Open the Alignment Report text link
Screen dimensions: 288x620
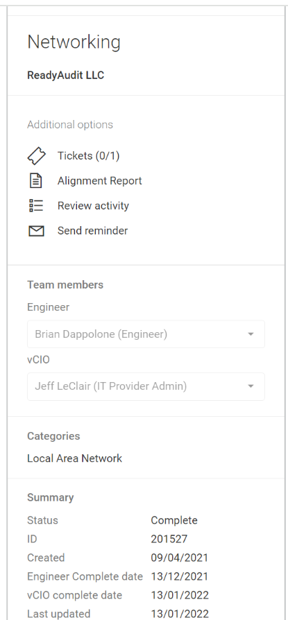click(x=99, y=181)
